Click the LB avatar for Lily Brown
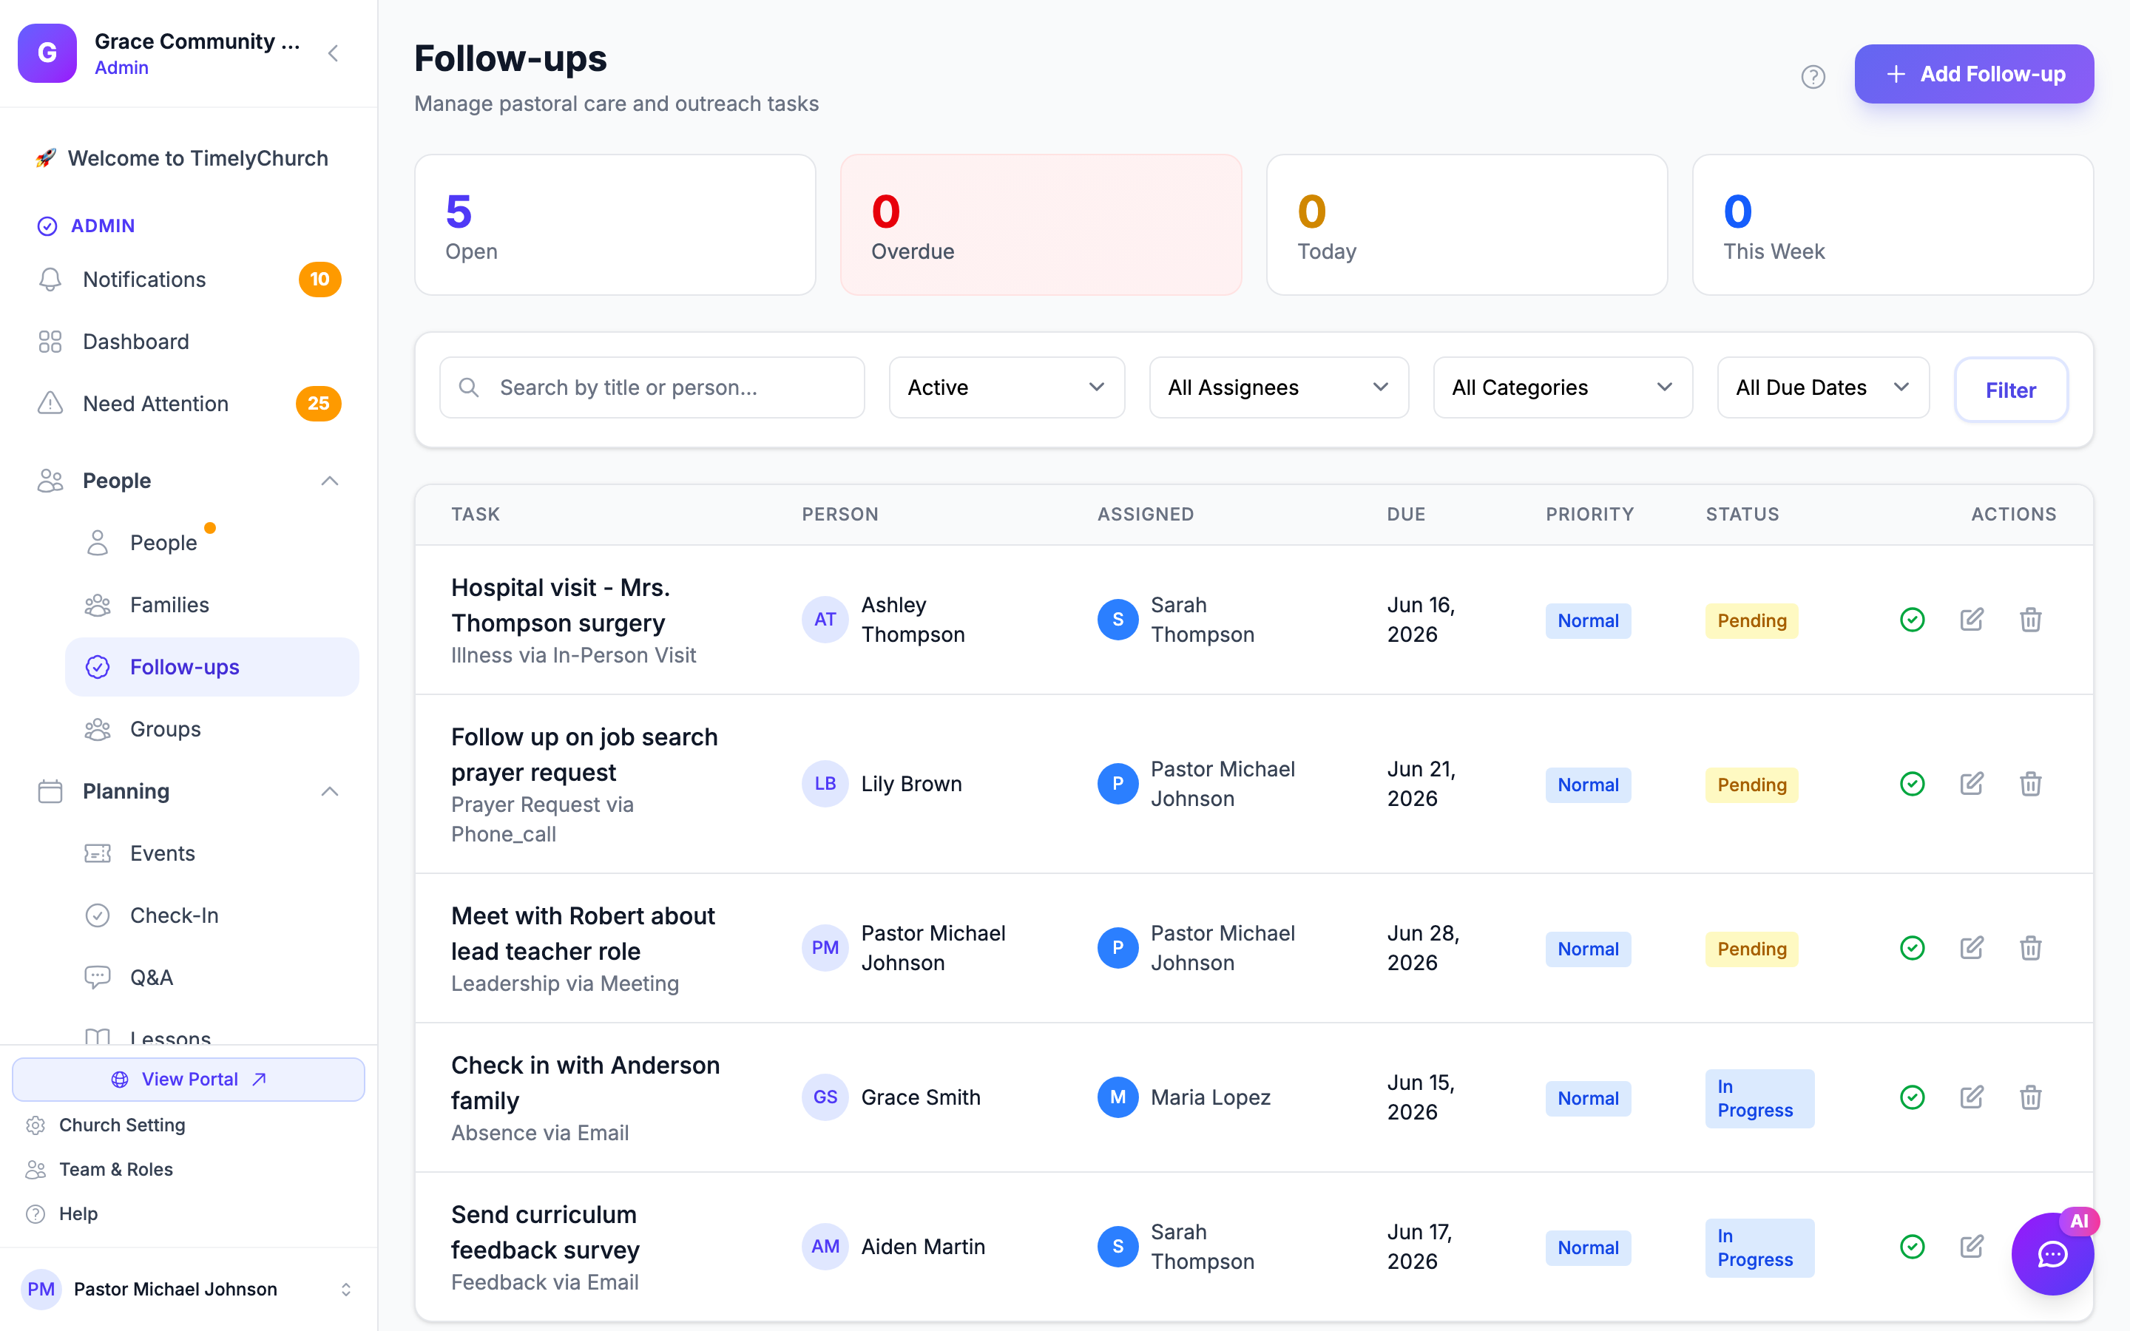 pos(825,784)
